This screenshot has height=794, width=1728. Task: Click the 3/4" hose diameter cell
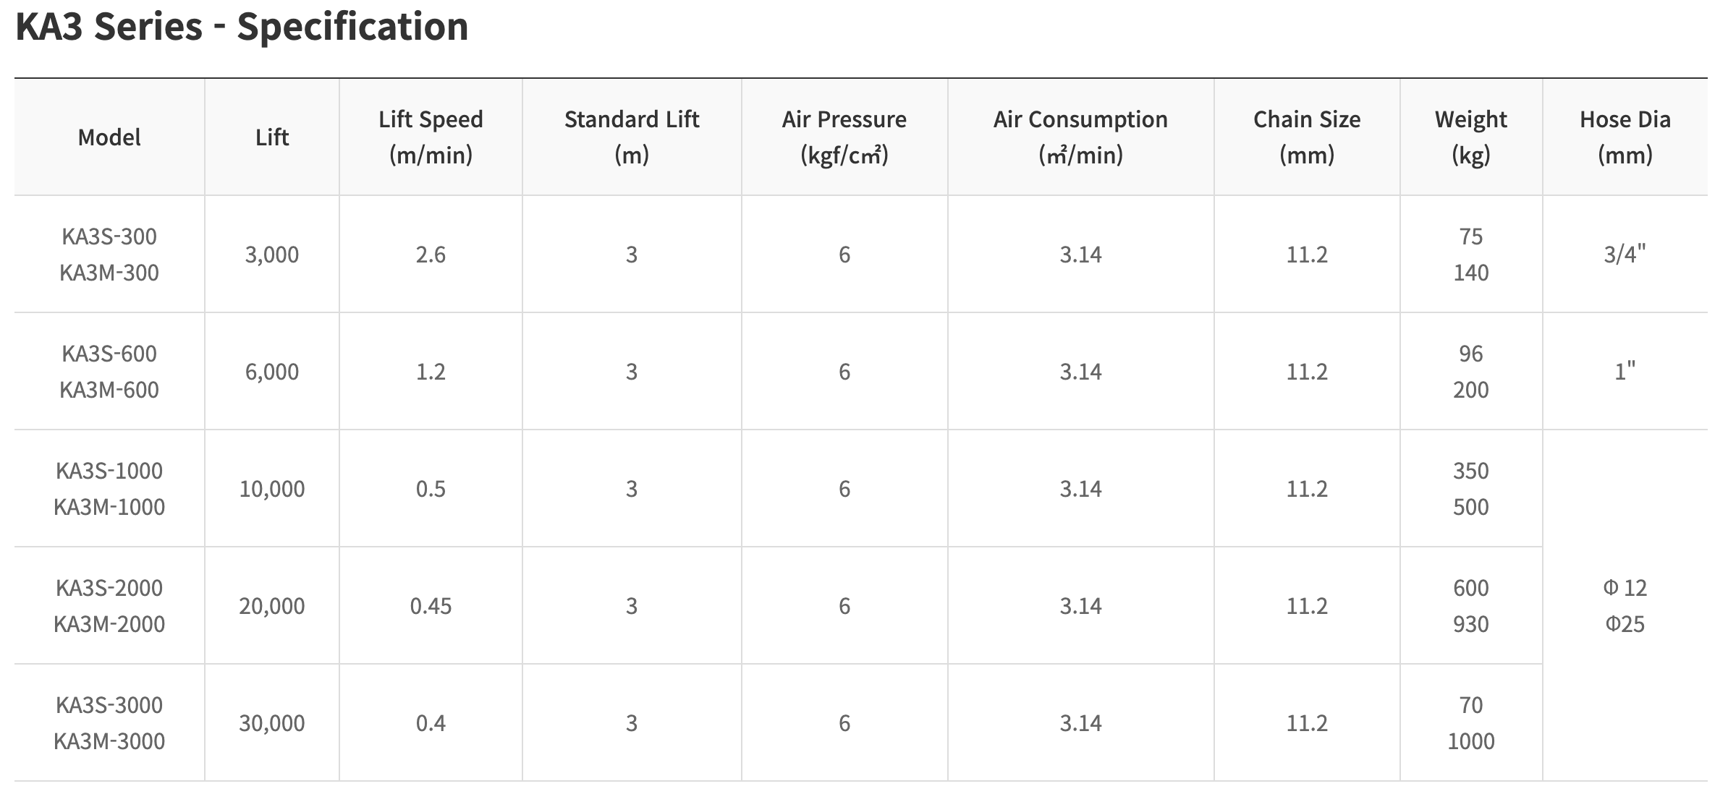tap(1625, 255)
